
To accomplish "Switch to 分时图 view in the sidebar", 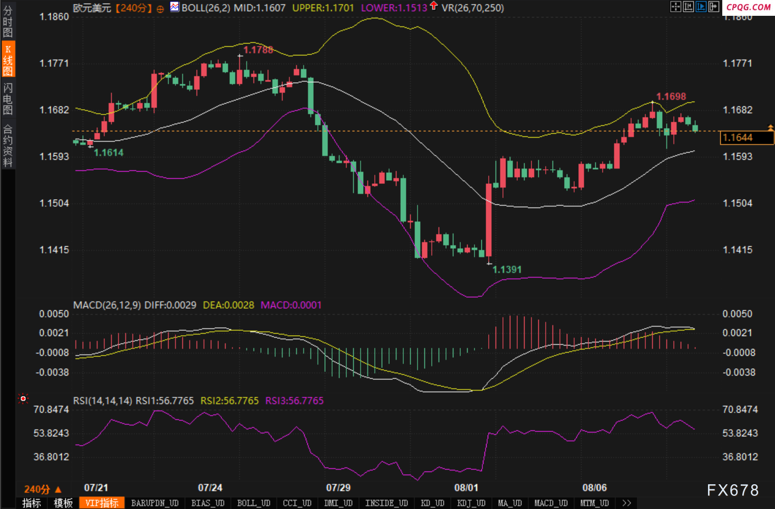I will point(7,21).
